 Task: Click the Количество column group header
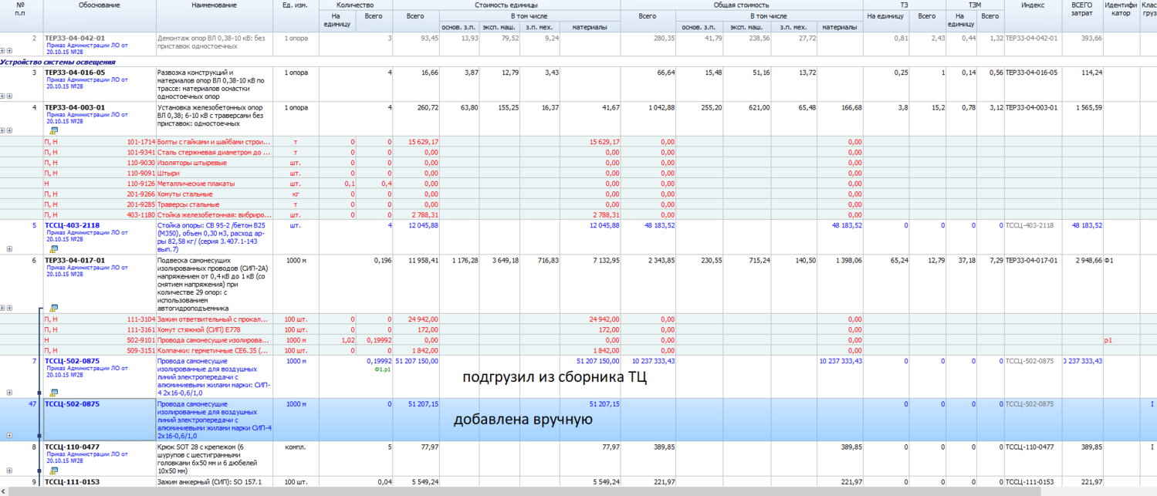[x=355, y=5]
